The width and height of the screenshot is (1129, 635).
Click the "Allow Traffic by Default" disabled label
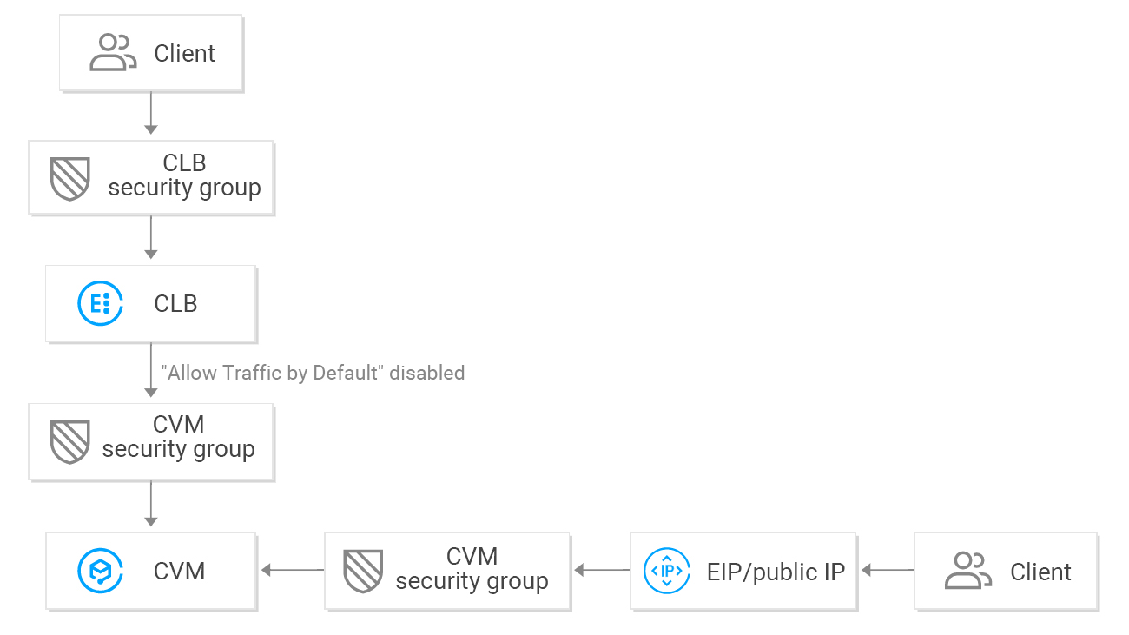[x=313, y=373]
